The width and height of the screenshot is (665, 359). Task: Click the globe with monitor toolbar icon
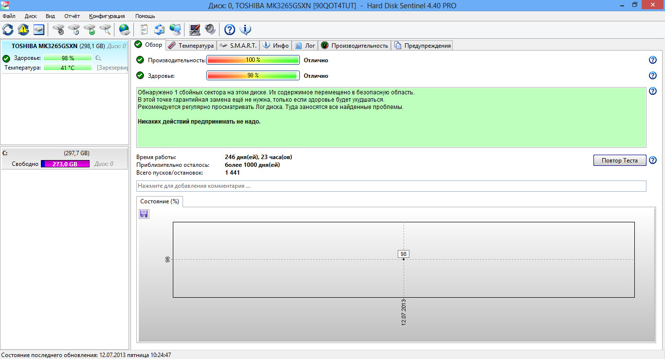pyautogui.click(x=175, y=30)
